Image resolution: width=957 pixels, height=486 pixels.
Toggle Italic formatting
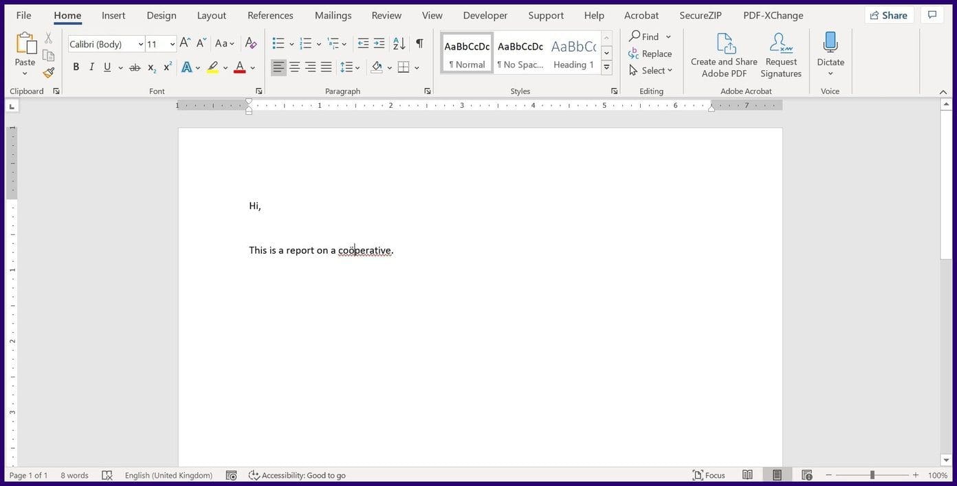[x=91, y=67]
